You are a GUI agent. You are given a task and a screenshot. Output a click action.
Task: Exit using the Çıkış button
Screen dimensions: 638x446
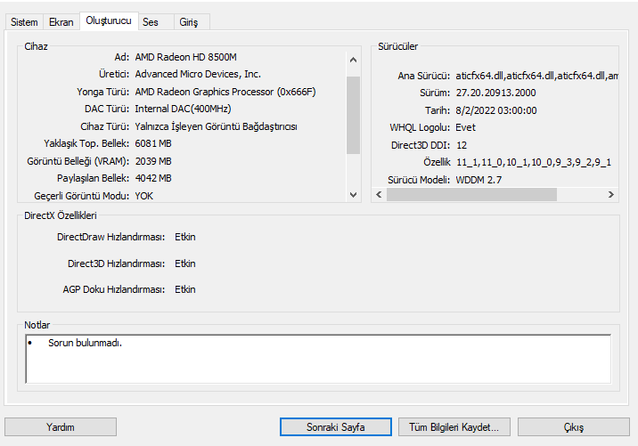[x=573, y=427]
